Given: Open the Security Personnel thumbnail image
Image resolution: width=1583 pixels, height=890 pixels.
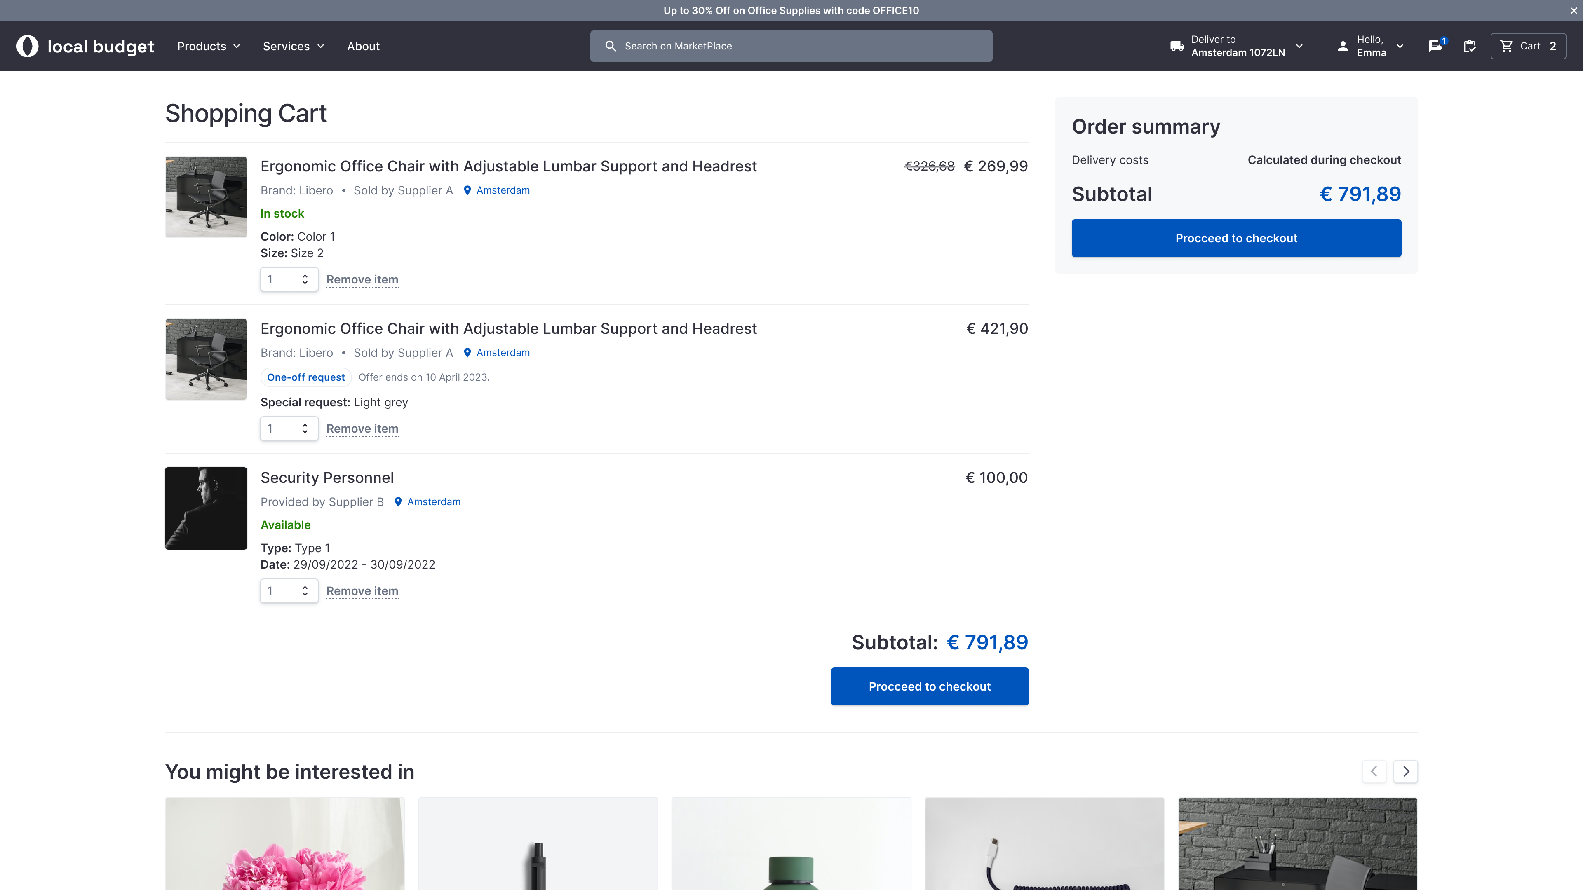Looking at the screenshot, I should 206,508.
